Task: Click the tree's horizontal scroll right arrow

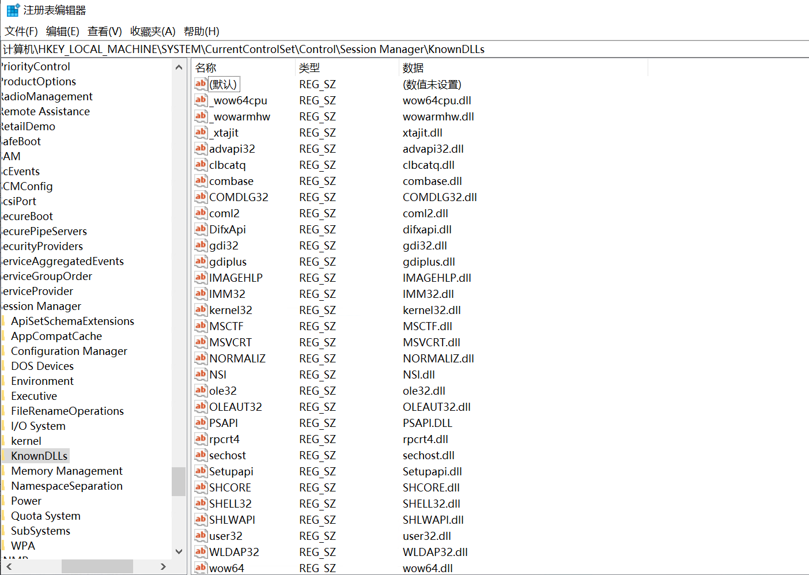Action: [x=163, y=566]
